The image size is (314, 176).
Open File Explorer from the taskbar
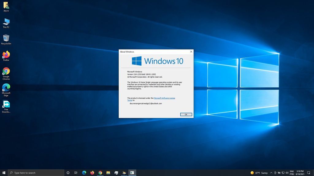(x=108, y=173)
